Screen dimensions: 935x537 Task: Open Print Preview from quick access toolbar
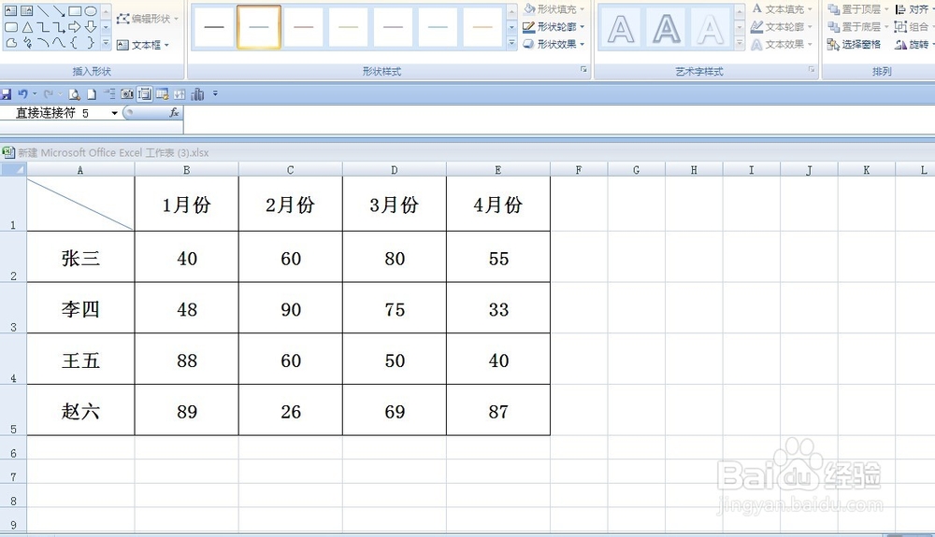[74, 94]
